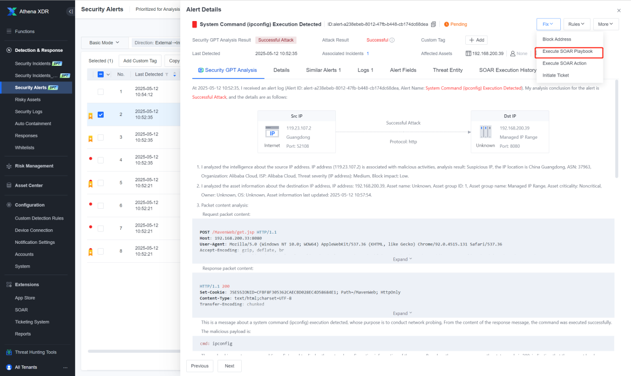
Task: Click the alert list horizontal scrollbar
Action: pos(134,351)
